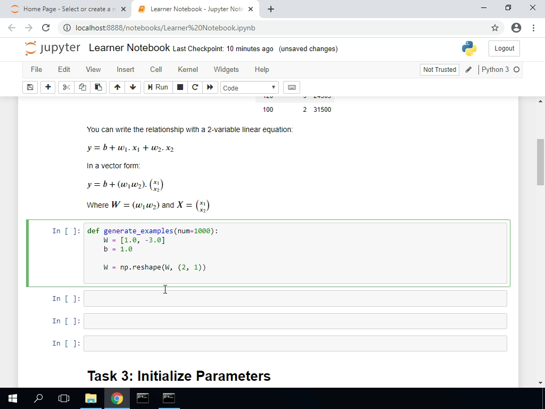
Task: Open the command palette keyboard icon
Action: pos(292,87)
